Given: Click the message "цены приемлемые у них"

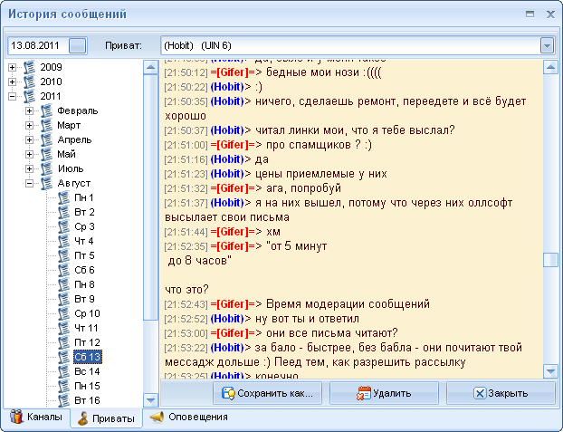Looking at the screenshot, I should click(321, 174).
